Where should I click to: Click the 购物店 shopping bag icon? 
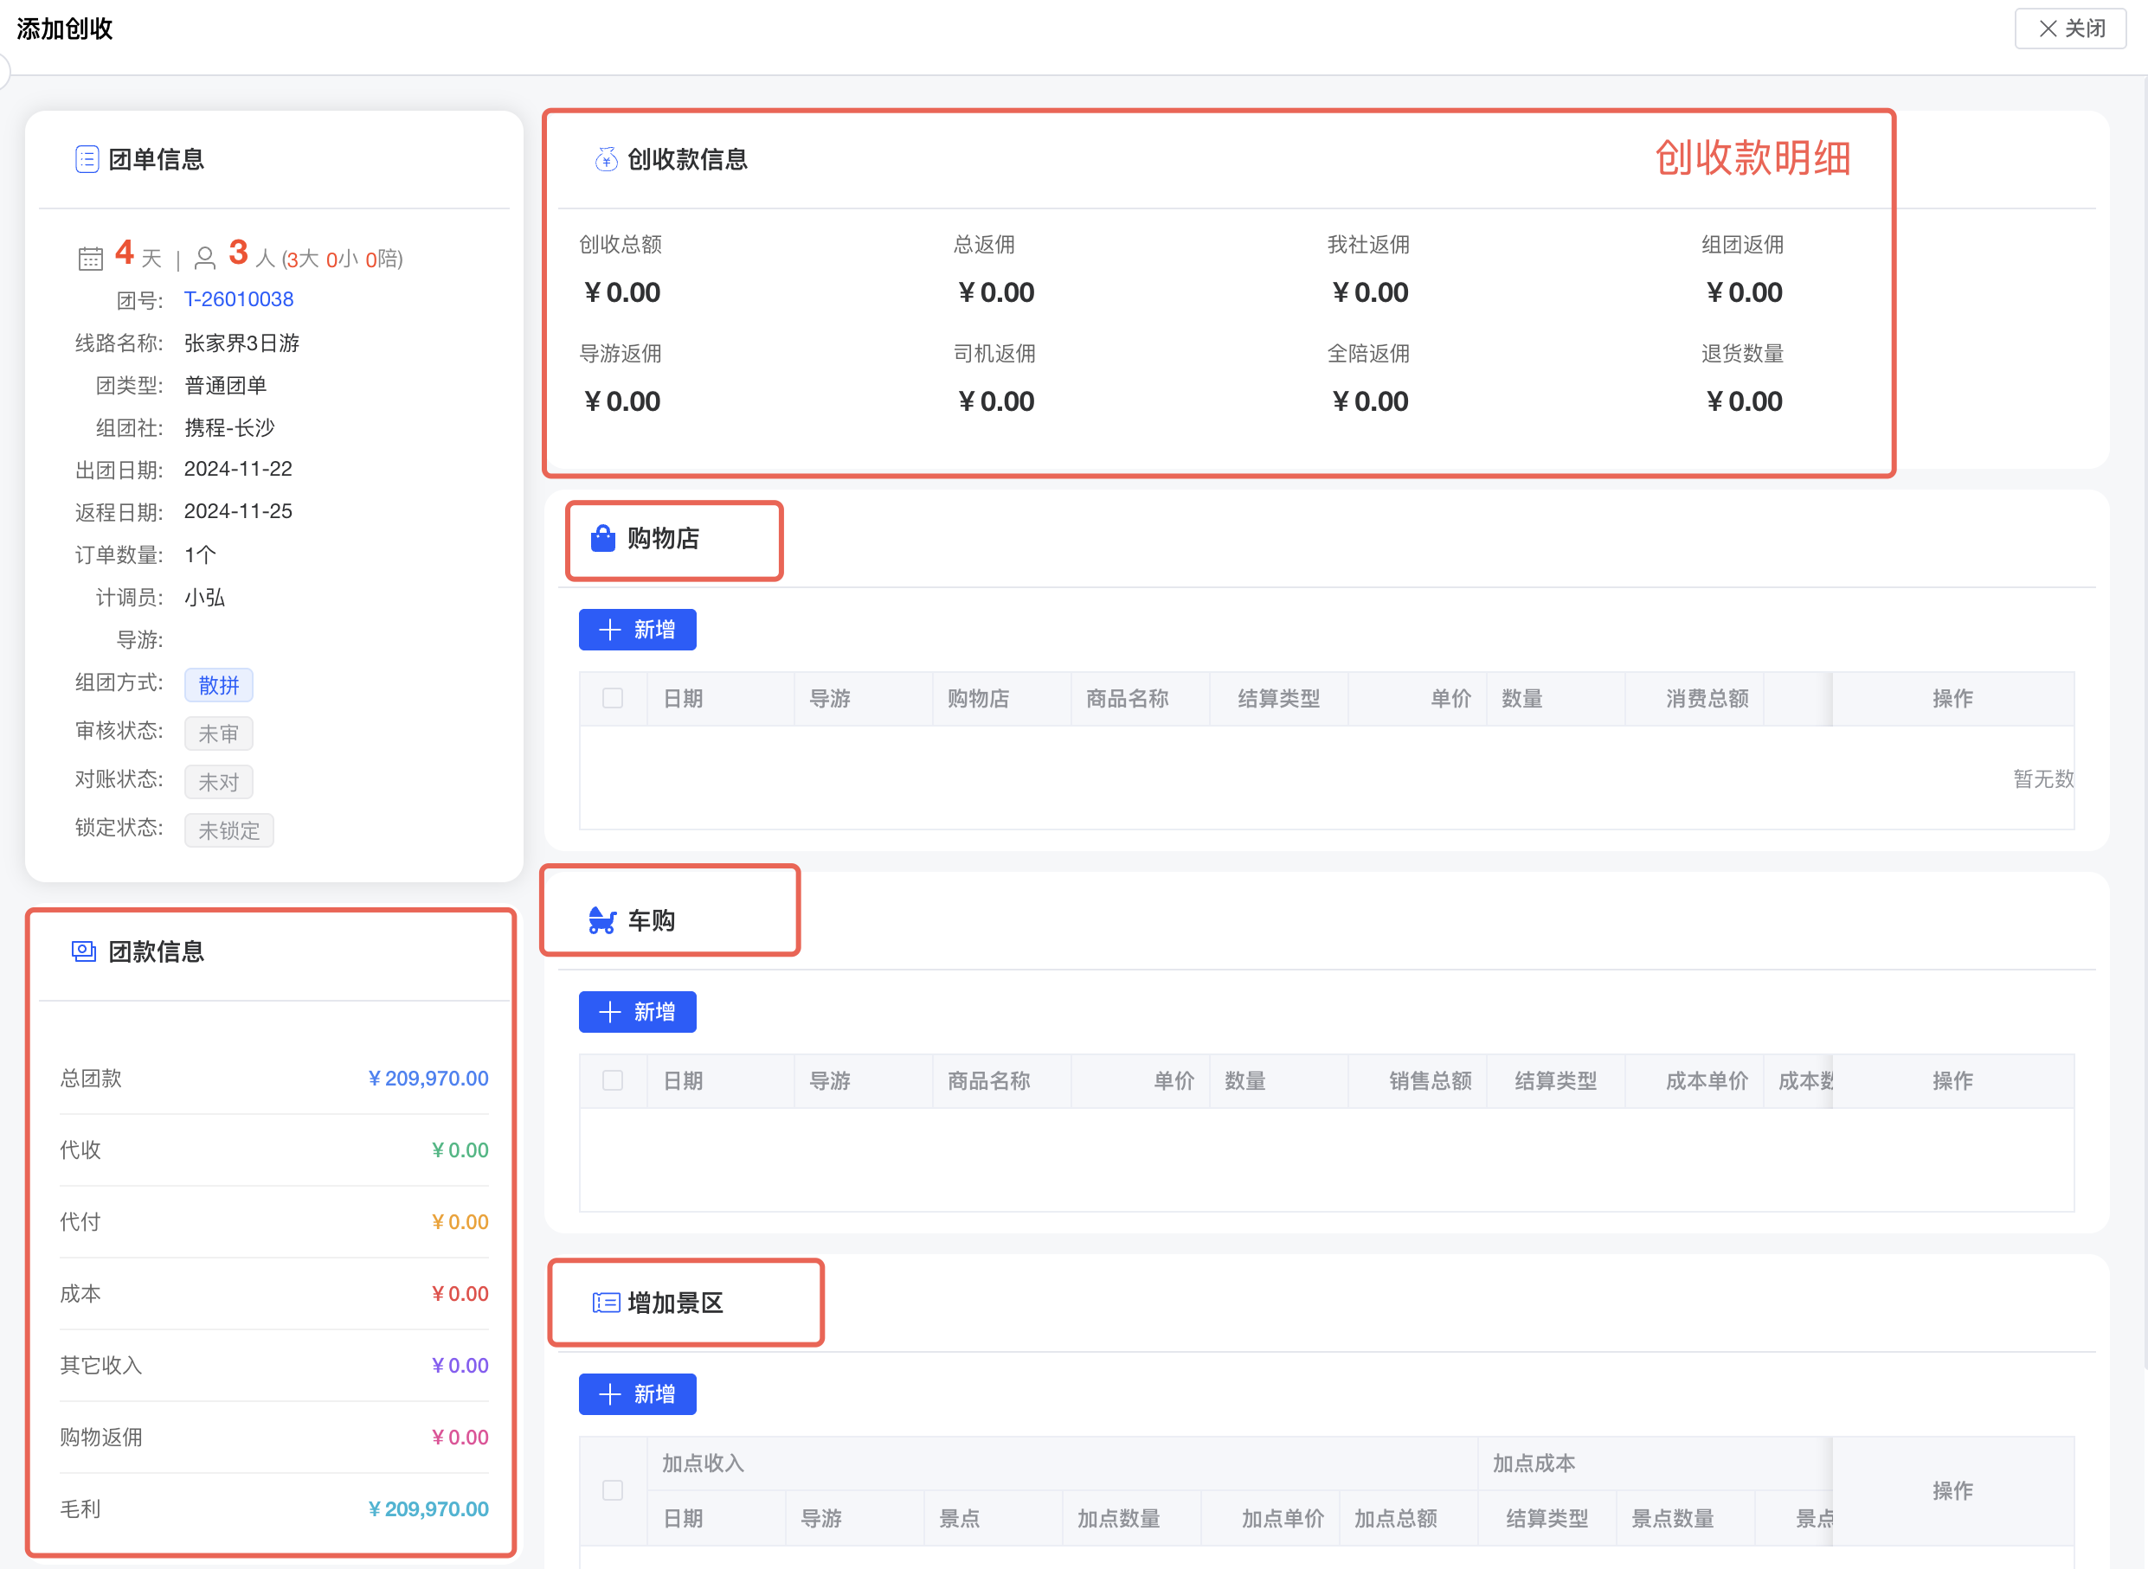pos(602,539)
